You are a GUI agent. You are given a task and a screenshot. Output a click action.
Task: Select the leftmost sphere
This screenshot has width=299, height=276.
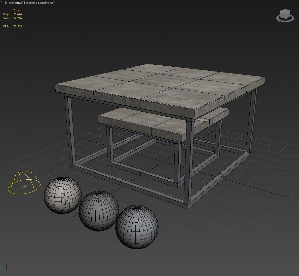point(62,195)
